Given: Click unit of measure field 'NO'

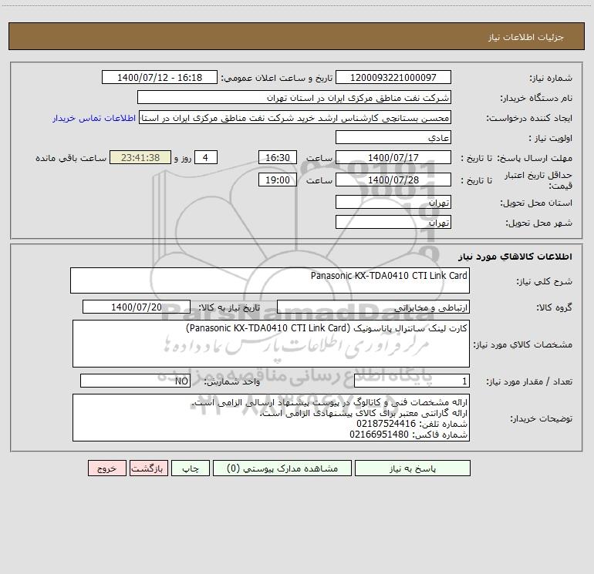Looking at the screenshot, I should tap(135, 381).
